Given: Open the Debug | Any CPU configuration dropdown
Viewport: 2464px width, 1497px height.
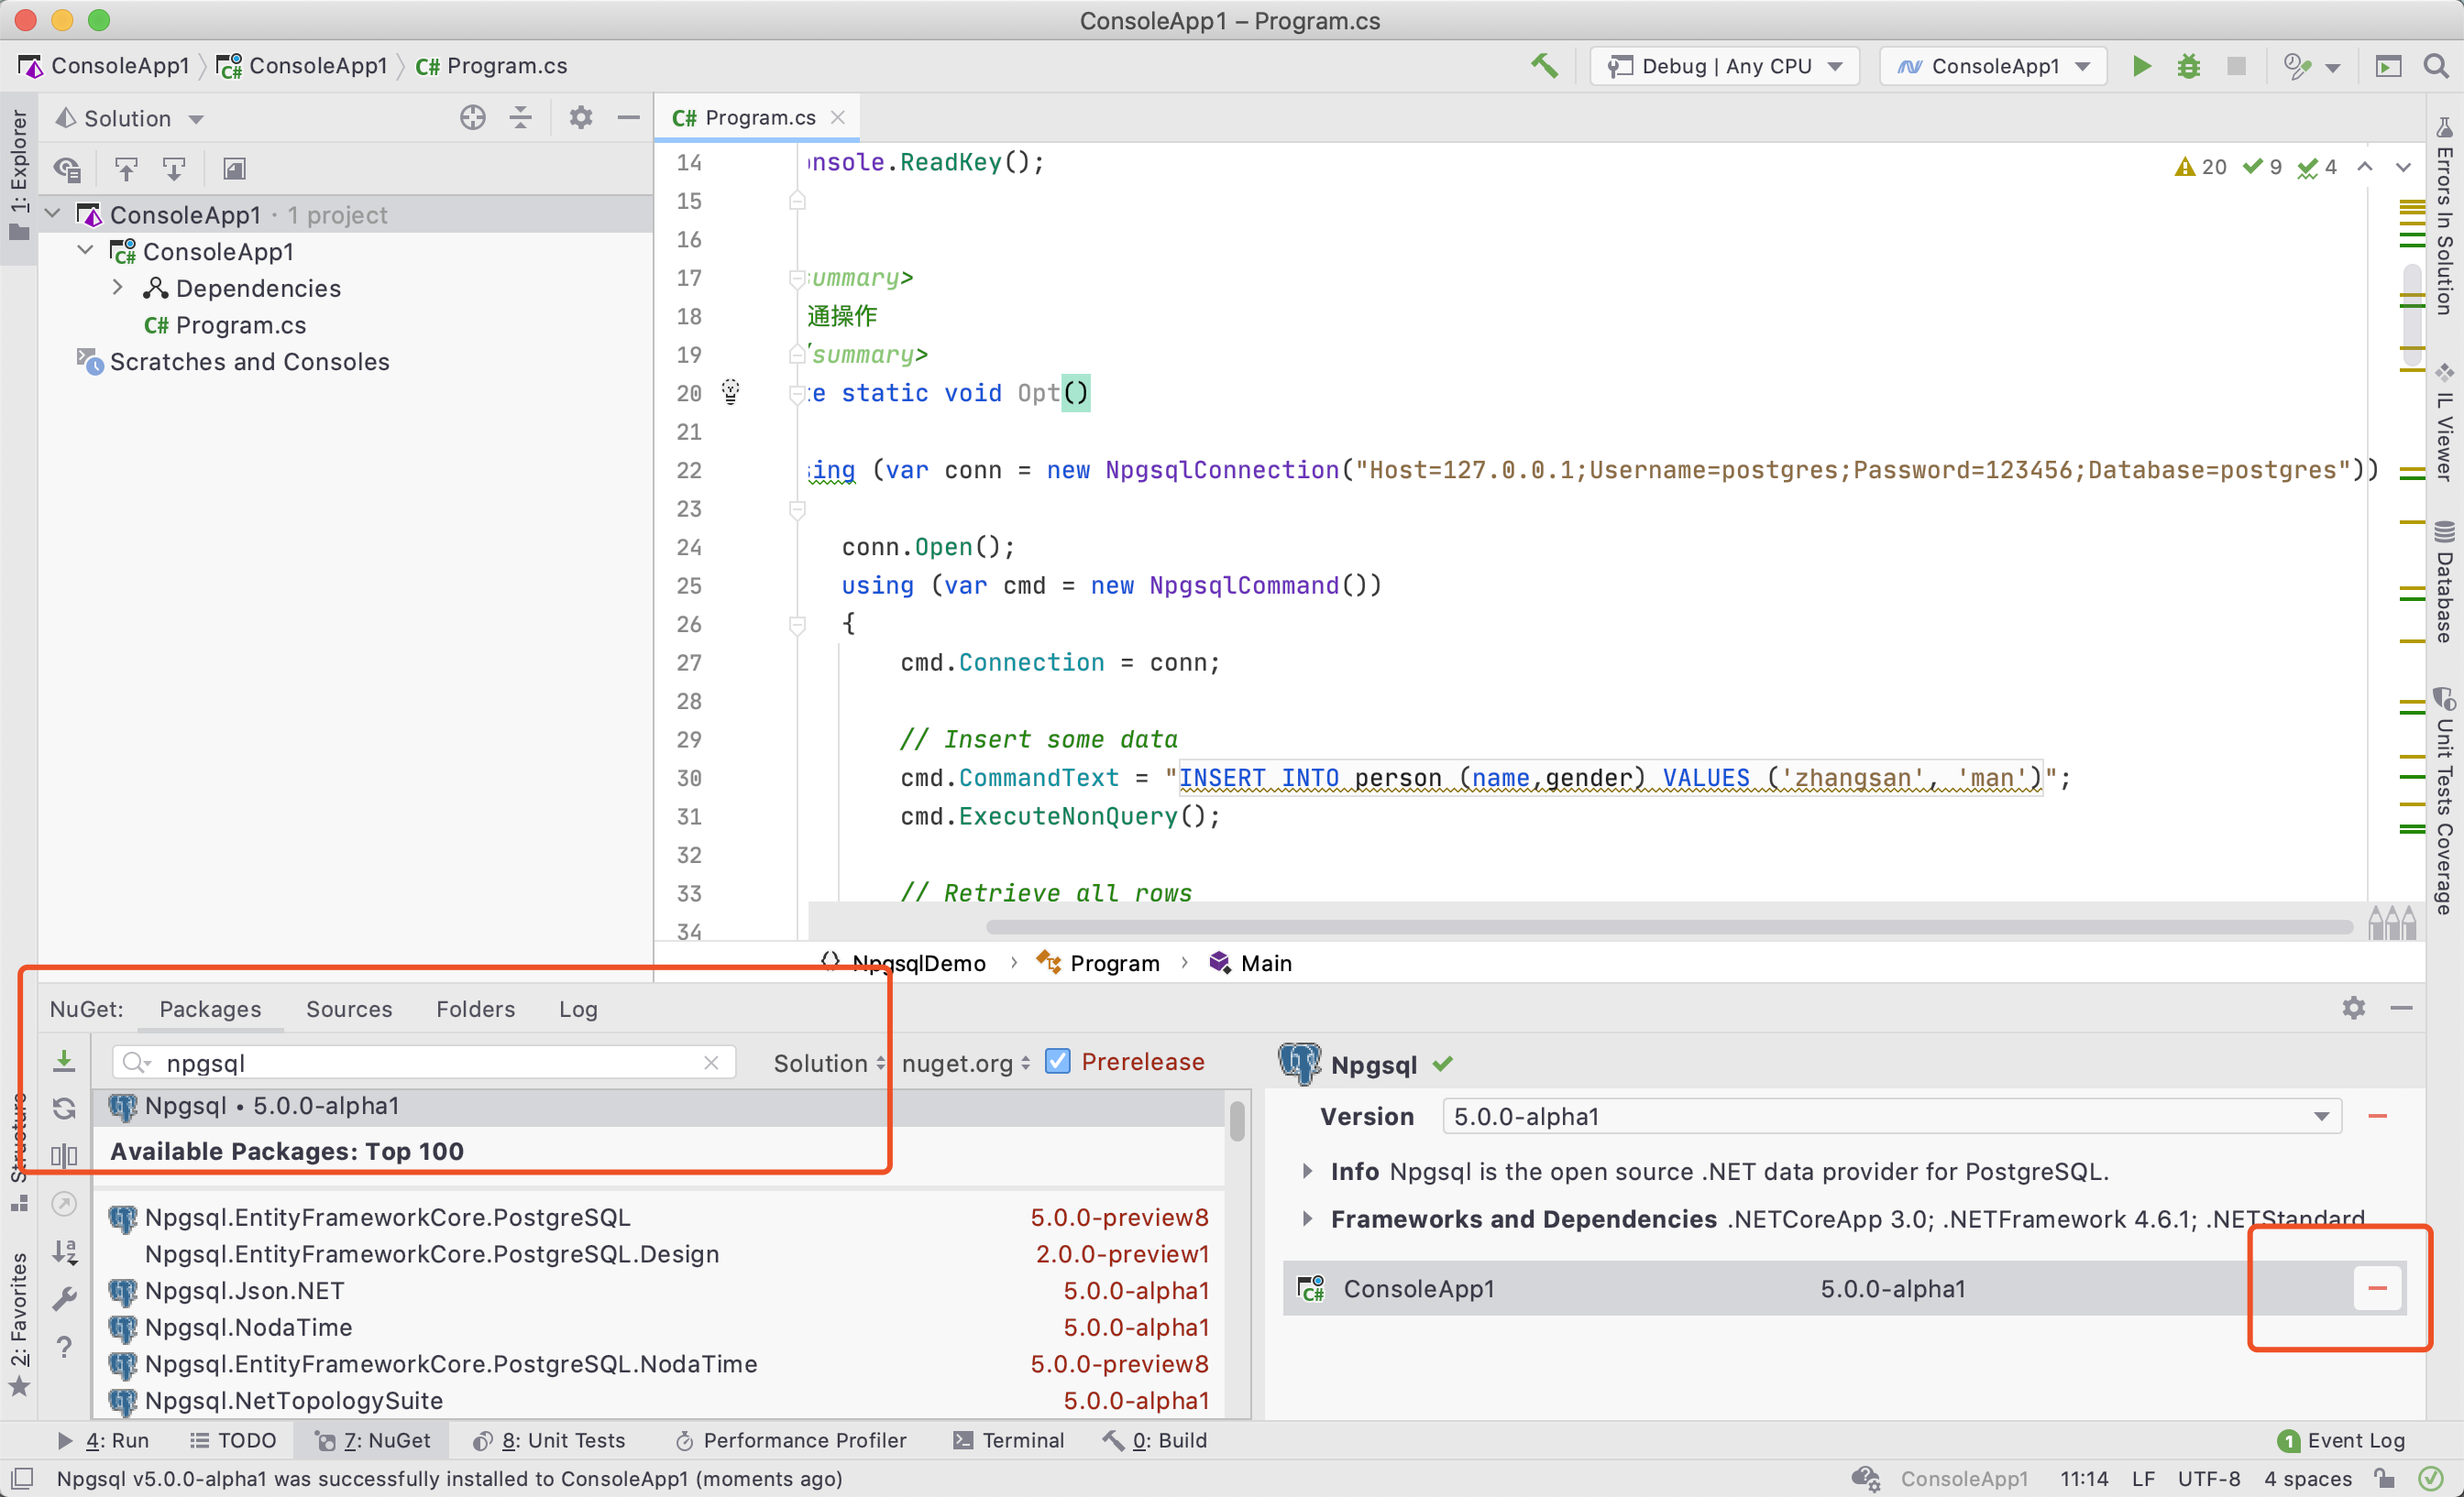Looking at the screenshot, I should tap(1725, 66).
